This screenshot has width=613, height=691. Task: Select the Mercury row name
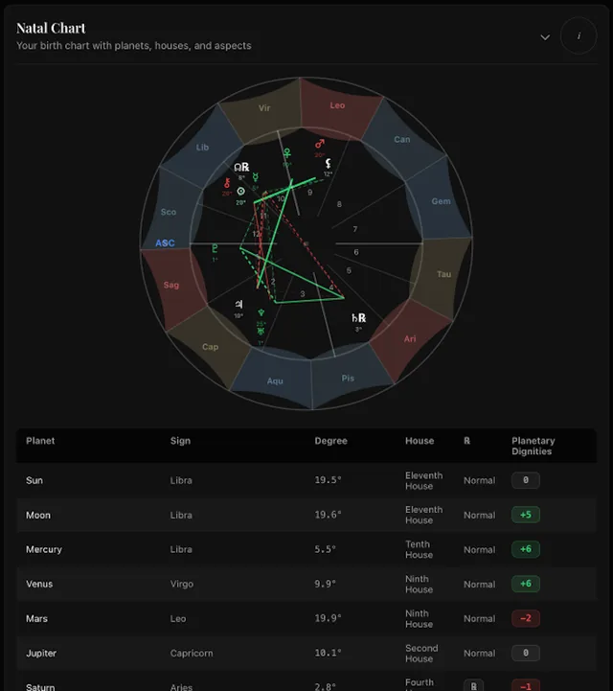pos(44,549)
